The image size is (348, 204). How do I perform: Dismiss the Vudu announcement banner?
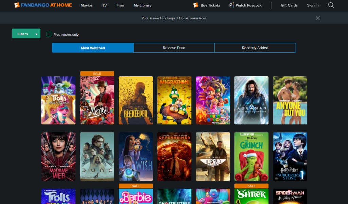[x=317, y=18]
